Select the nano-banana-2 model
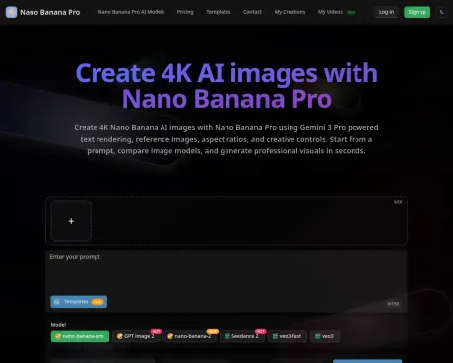453x363 pixels. click(190, 336)
